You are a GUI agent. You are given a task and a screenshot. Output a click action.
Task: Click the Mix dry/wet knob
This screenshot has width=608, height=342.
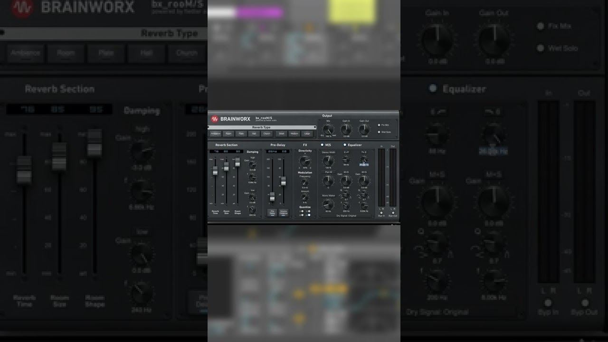point(328,130)
